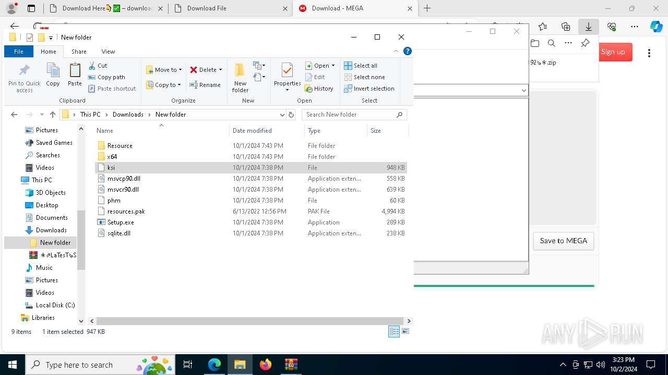Collapse the ribbon with chevron
The height and width of the screenshot is (375, 668).
[396, 51]
